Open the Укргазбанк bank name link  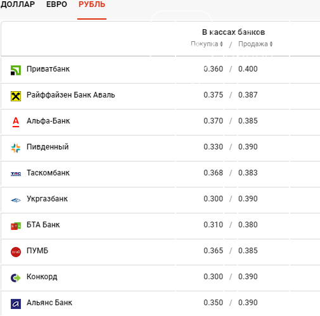coord(47,199)
